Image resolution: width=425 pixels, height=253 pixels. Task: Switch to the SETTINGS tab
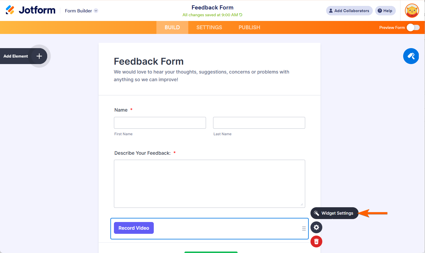pos(209,27)
